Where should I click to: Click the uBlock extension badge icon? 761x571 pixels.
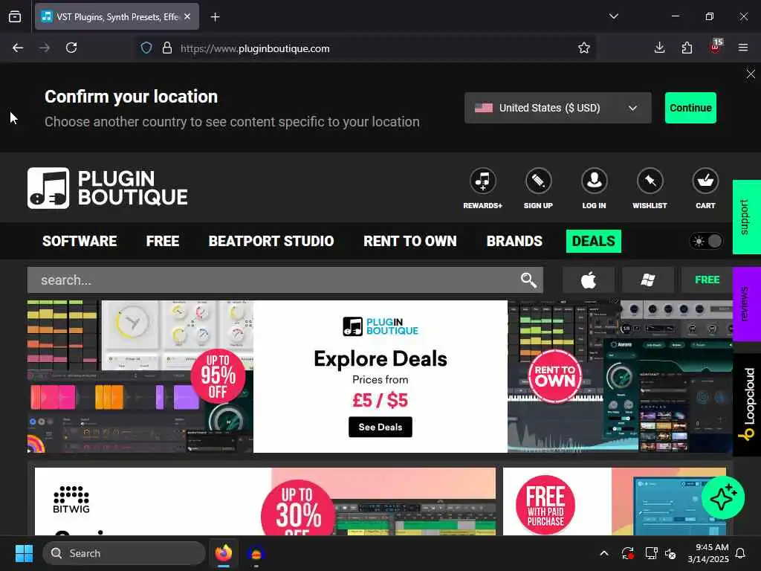715,47
